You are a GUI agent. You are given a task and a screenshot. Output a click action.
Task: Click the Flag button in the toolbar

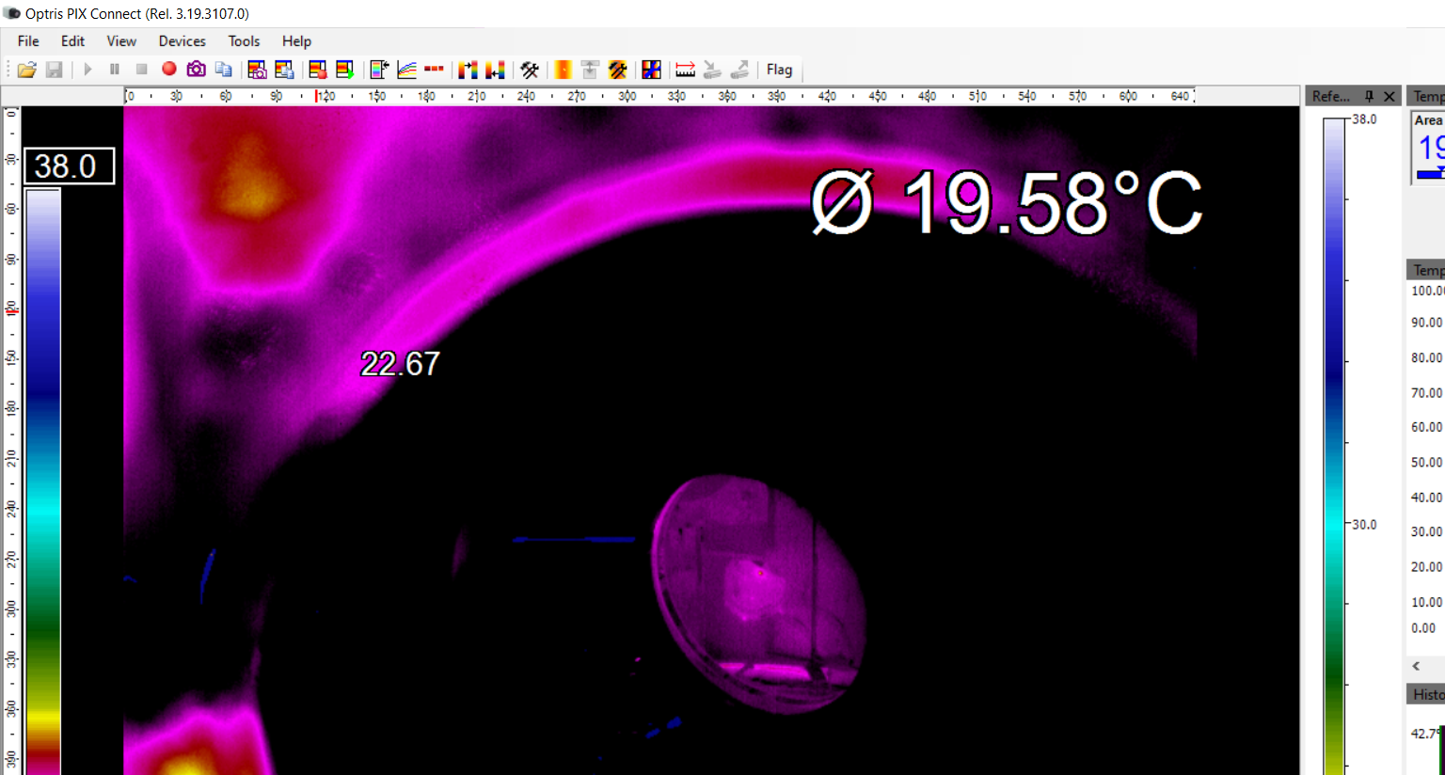click(x=779, y=70)
